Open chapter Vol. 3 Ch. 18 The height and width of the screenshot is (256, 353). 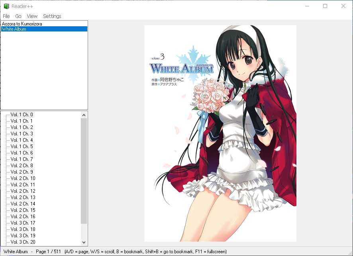23,229
